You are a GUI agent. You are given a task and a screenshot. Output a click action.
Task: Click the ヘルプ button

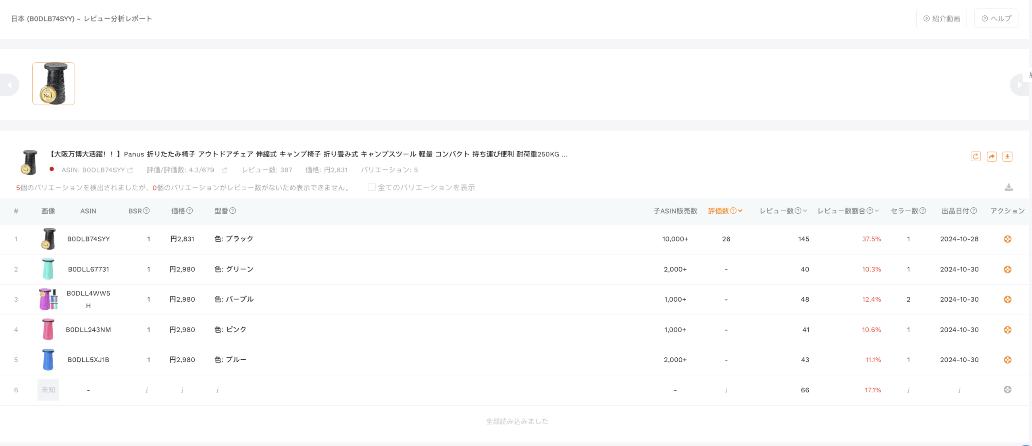click(x=996, y=19)
